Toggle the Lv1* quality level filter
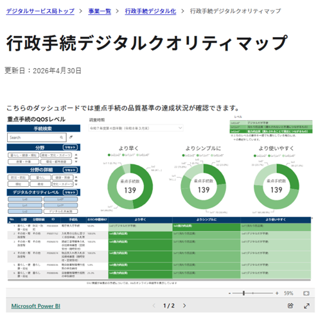Image resolution: width=318 pixels, height=314 pixels. click(x=60, y=205)
